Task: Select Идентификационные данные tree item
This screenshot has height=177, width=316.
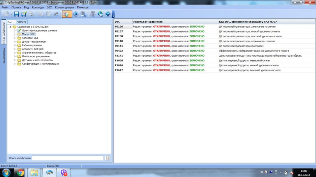Action: [39, 30]
